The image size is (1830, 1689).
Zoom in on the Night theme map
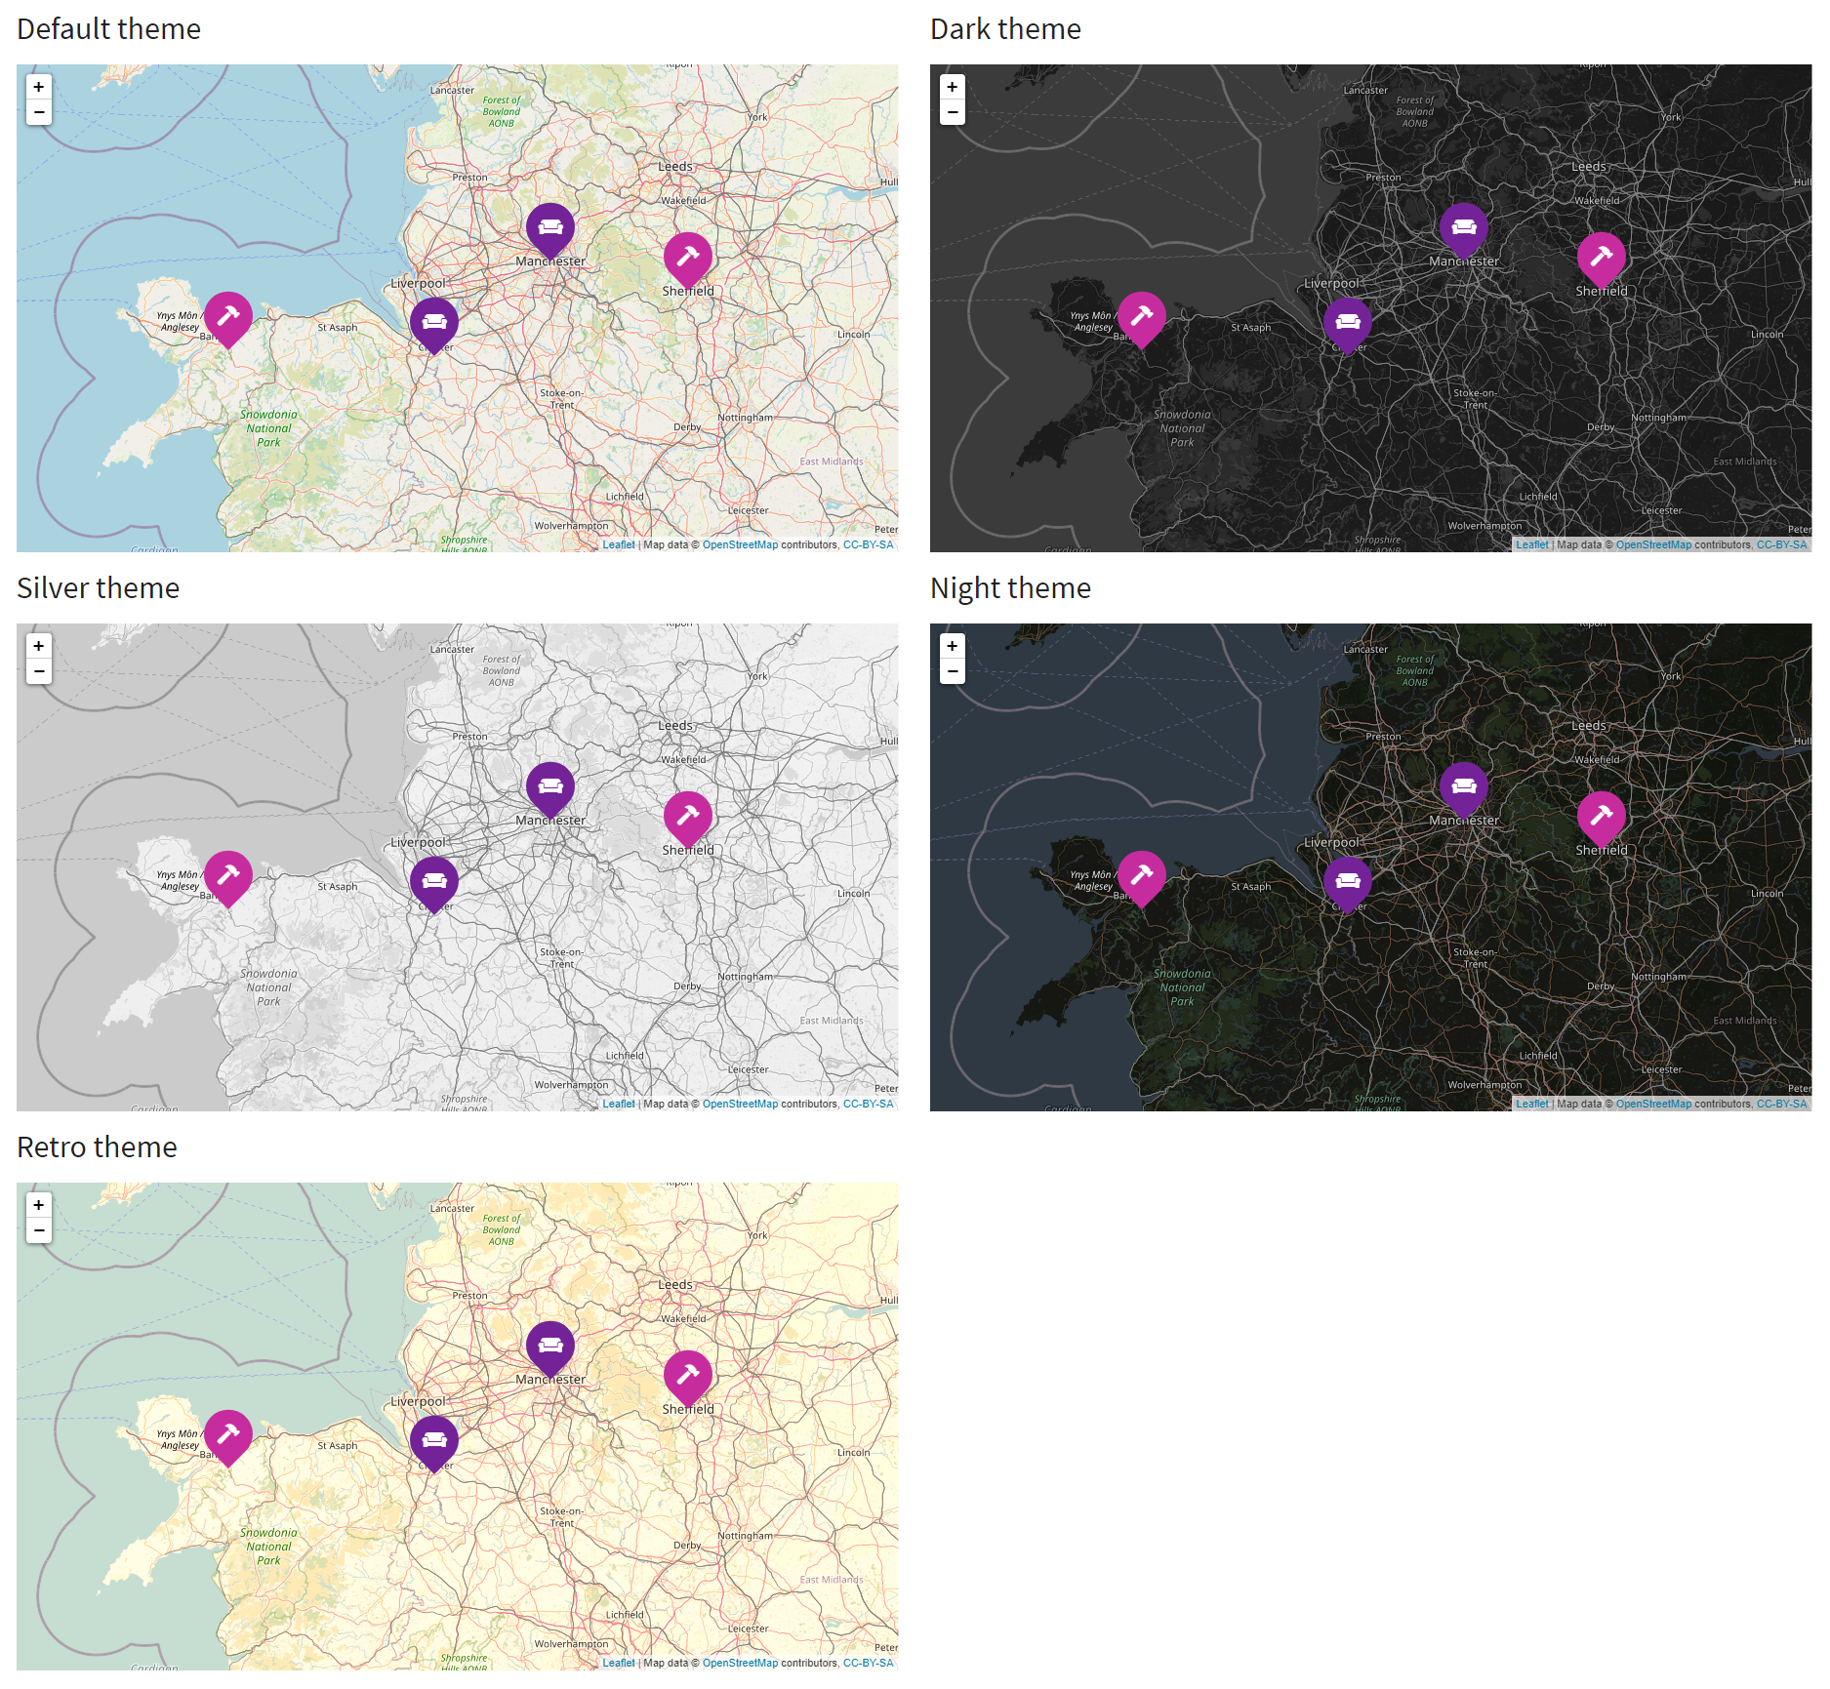(x=953, y=646)
